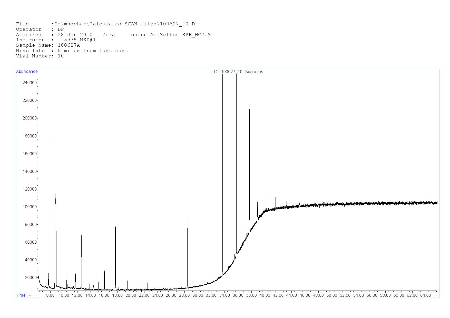Click the Misc Info '5 miles from last cast' text
Image resolution: width=450 pixels, height=318 pixels.
93,51
